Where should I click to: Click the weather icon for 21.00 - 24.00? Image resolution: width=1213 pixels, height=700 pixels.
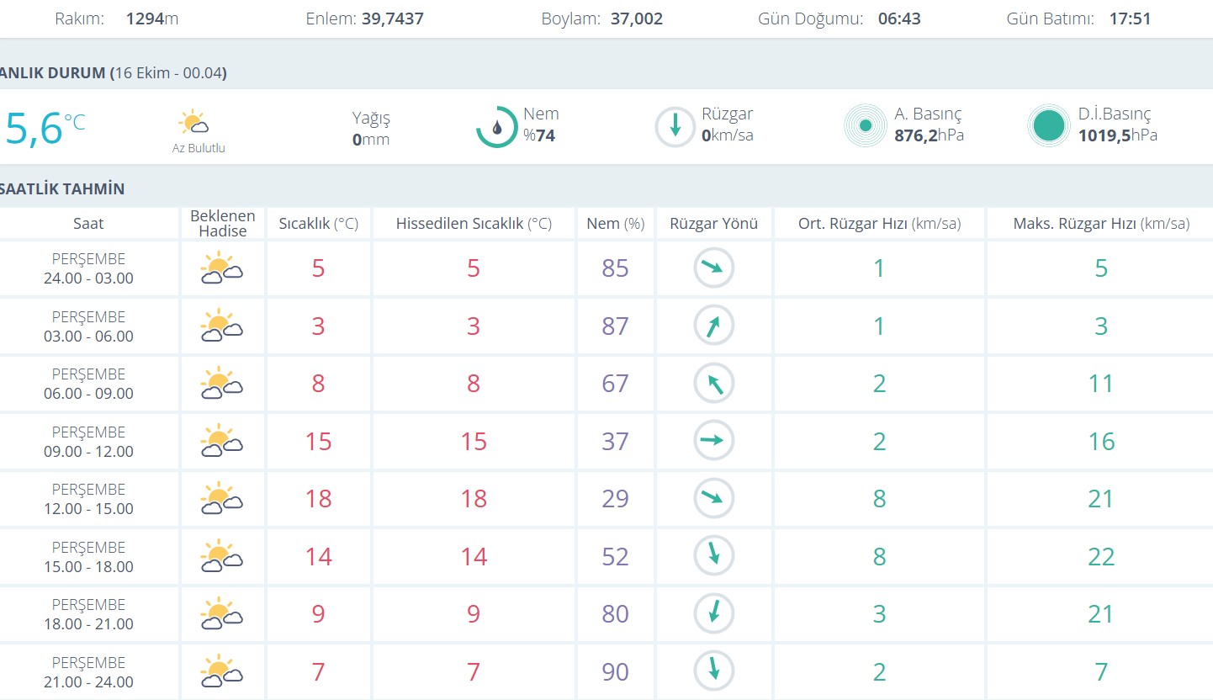[221, 671]
